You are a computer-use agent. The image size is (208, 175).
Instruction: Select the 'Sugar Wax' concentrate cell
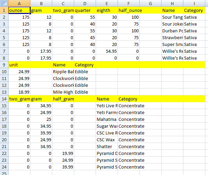[107, 126]
